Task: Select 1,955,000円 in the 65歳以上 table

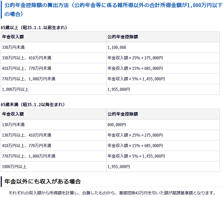Action: tap(119, 89)
